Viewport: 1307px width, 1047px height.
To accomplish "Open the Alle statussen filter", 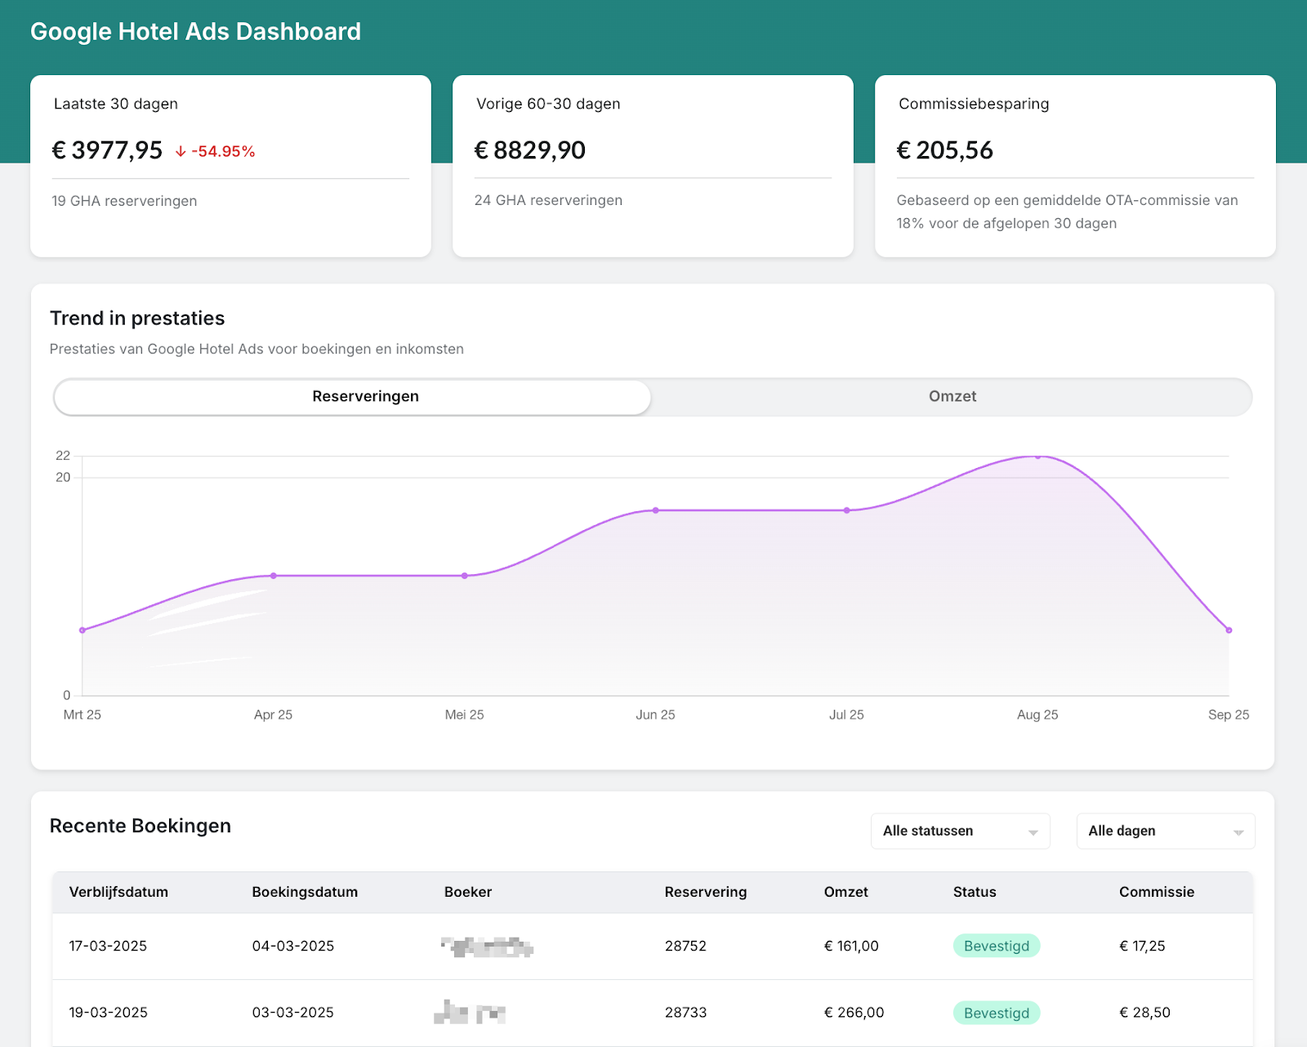I will pos(961,831).
